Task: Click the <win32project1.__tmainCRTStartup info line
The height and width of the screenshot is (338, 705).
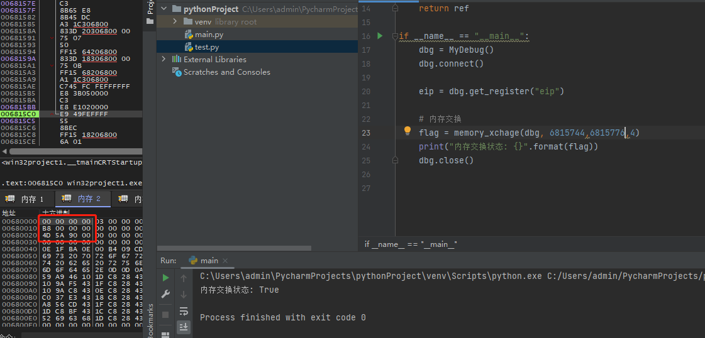Action: [x=72, y=162]
